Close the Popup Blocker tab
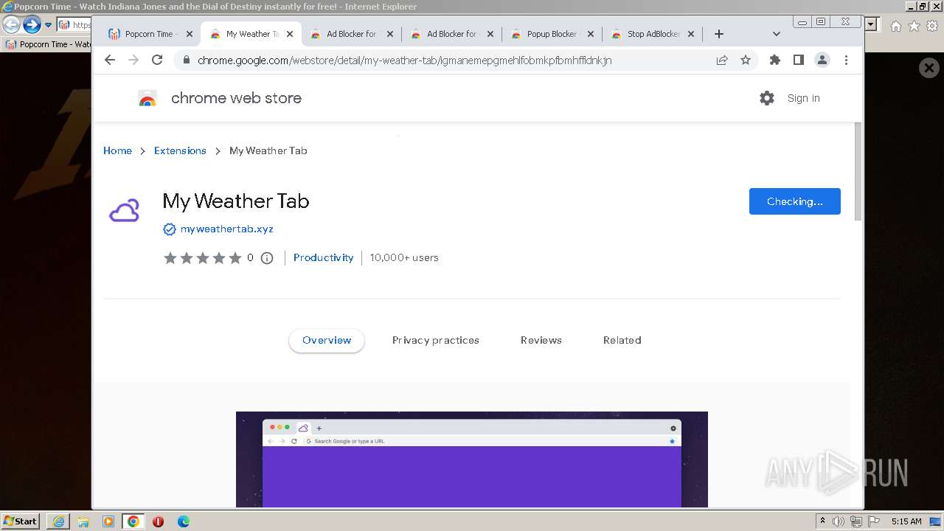 click(x=590, y=34)
